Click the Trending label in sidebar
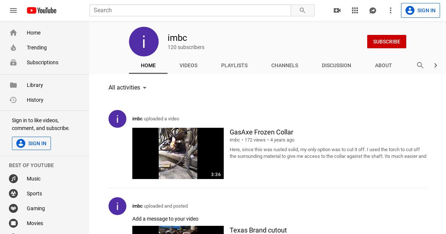The image size is (446, 234). click(x=37, y=48)
